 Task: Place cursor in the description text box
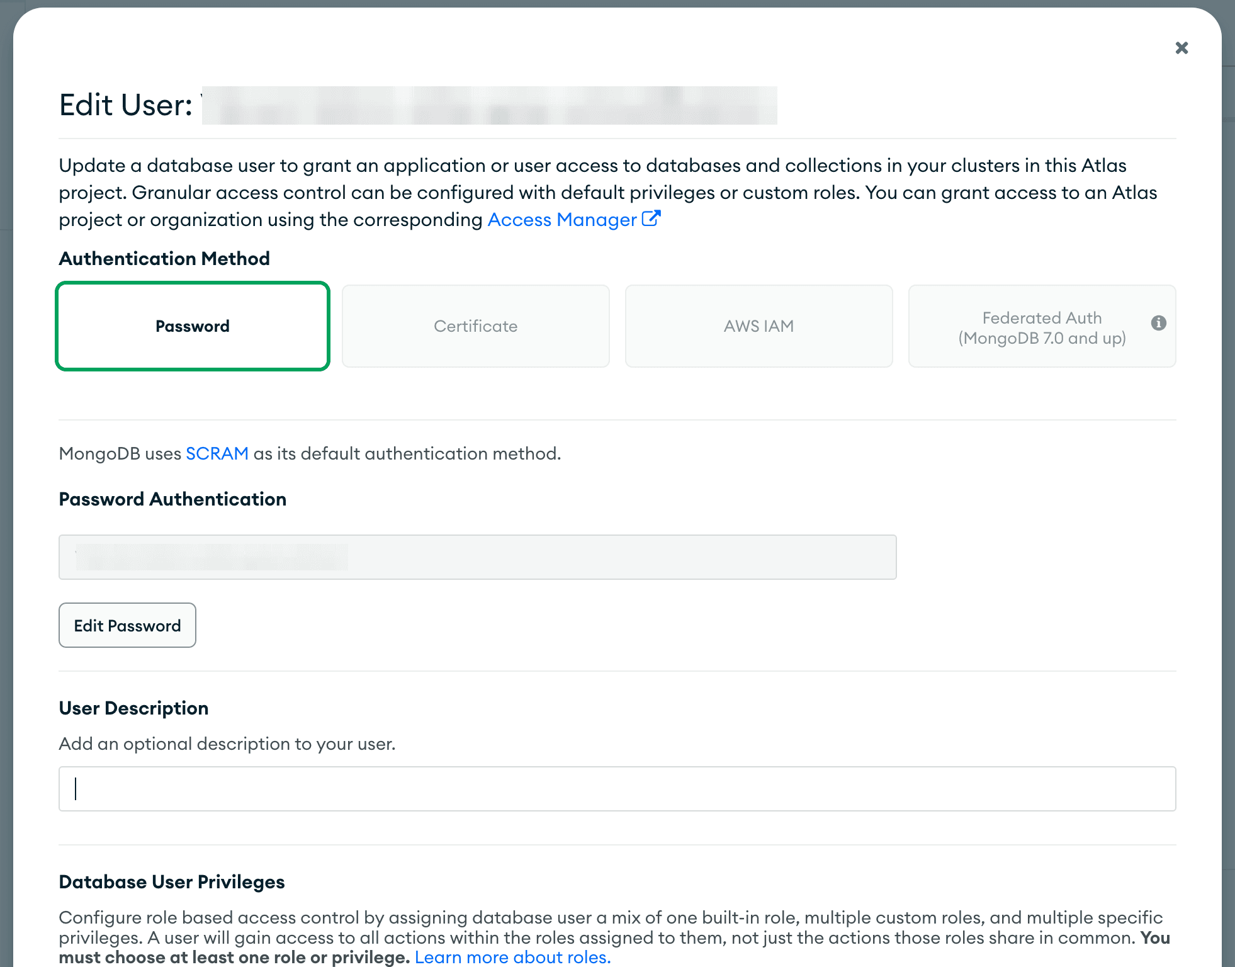click(617, 788)
